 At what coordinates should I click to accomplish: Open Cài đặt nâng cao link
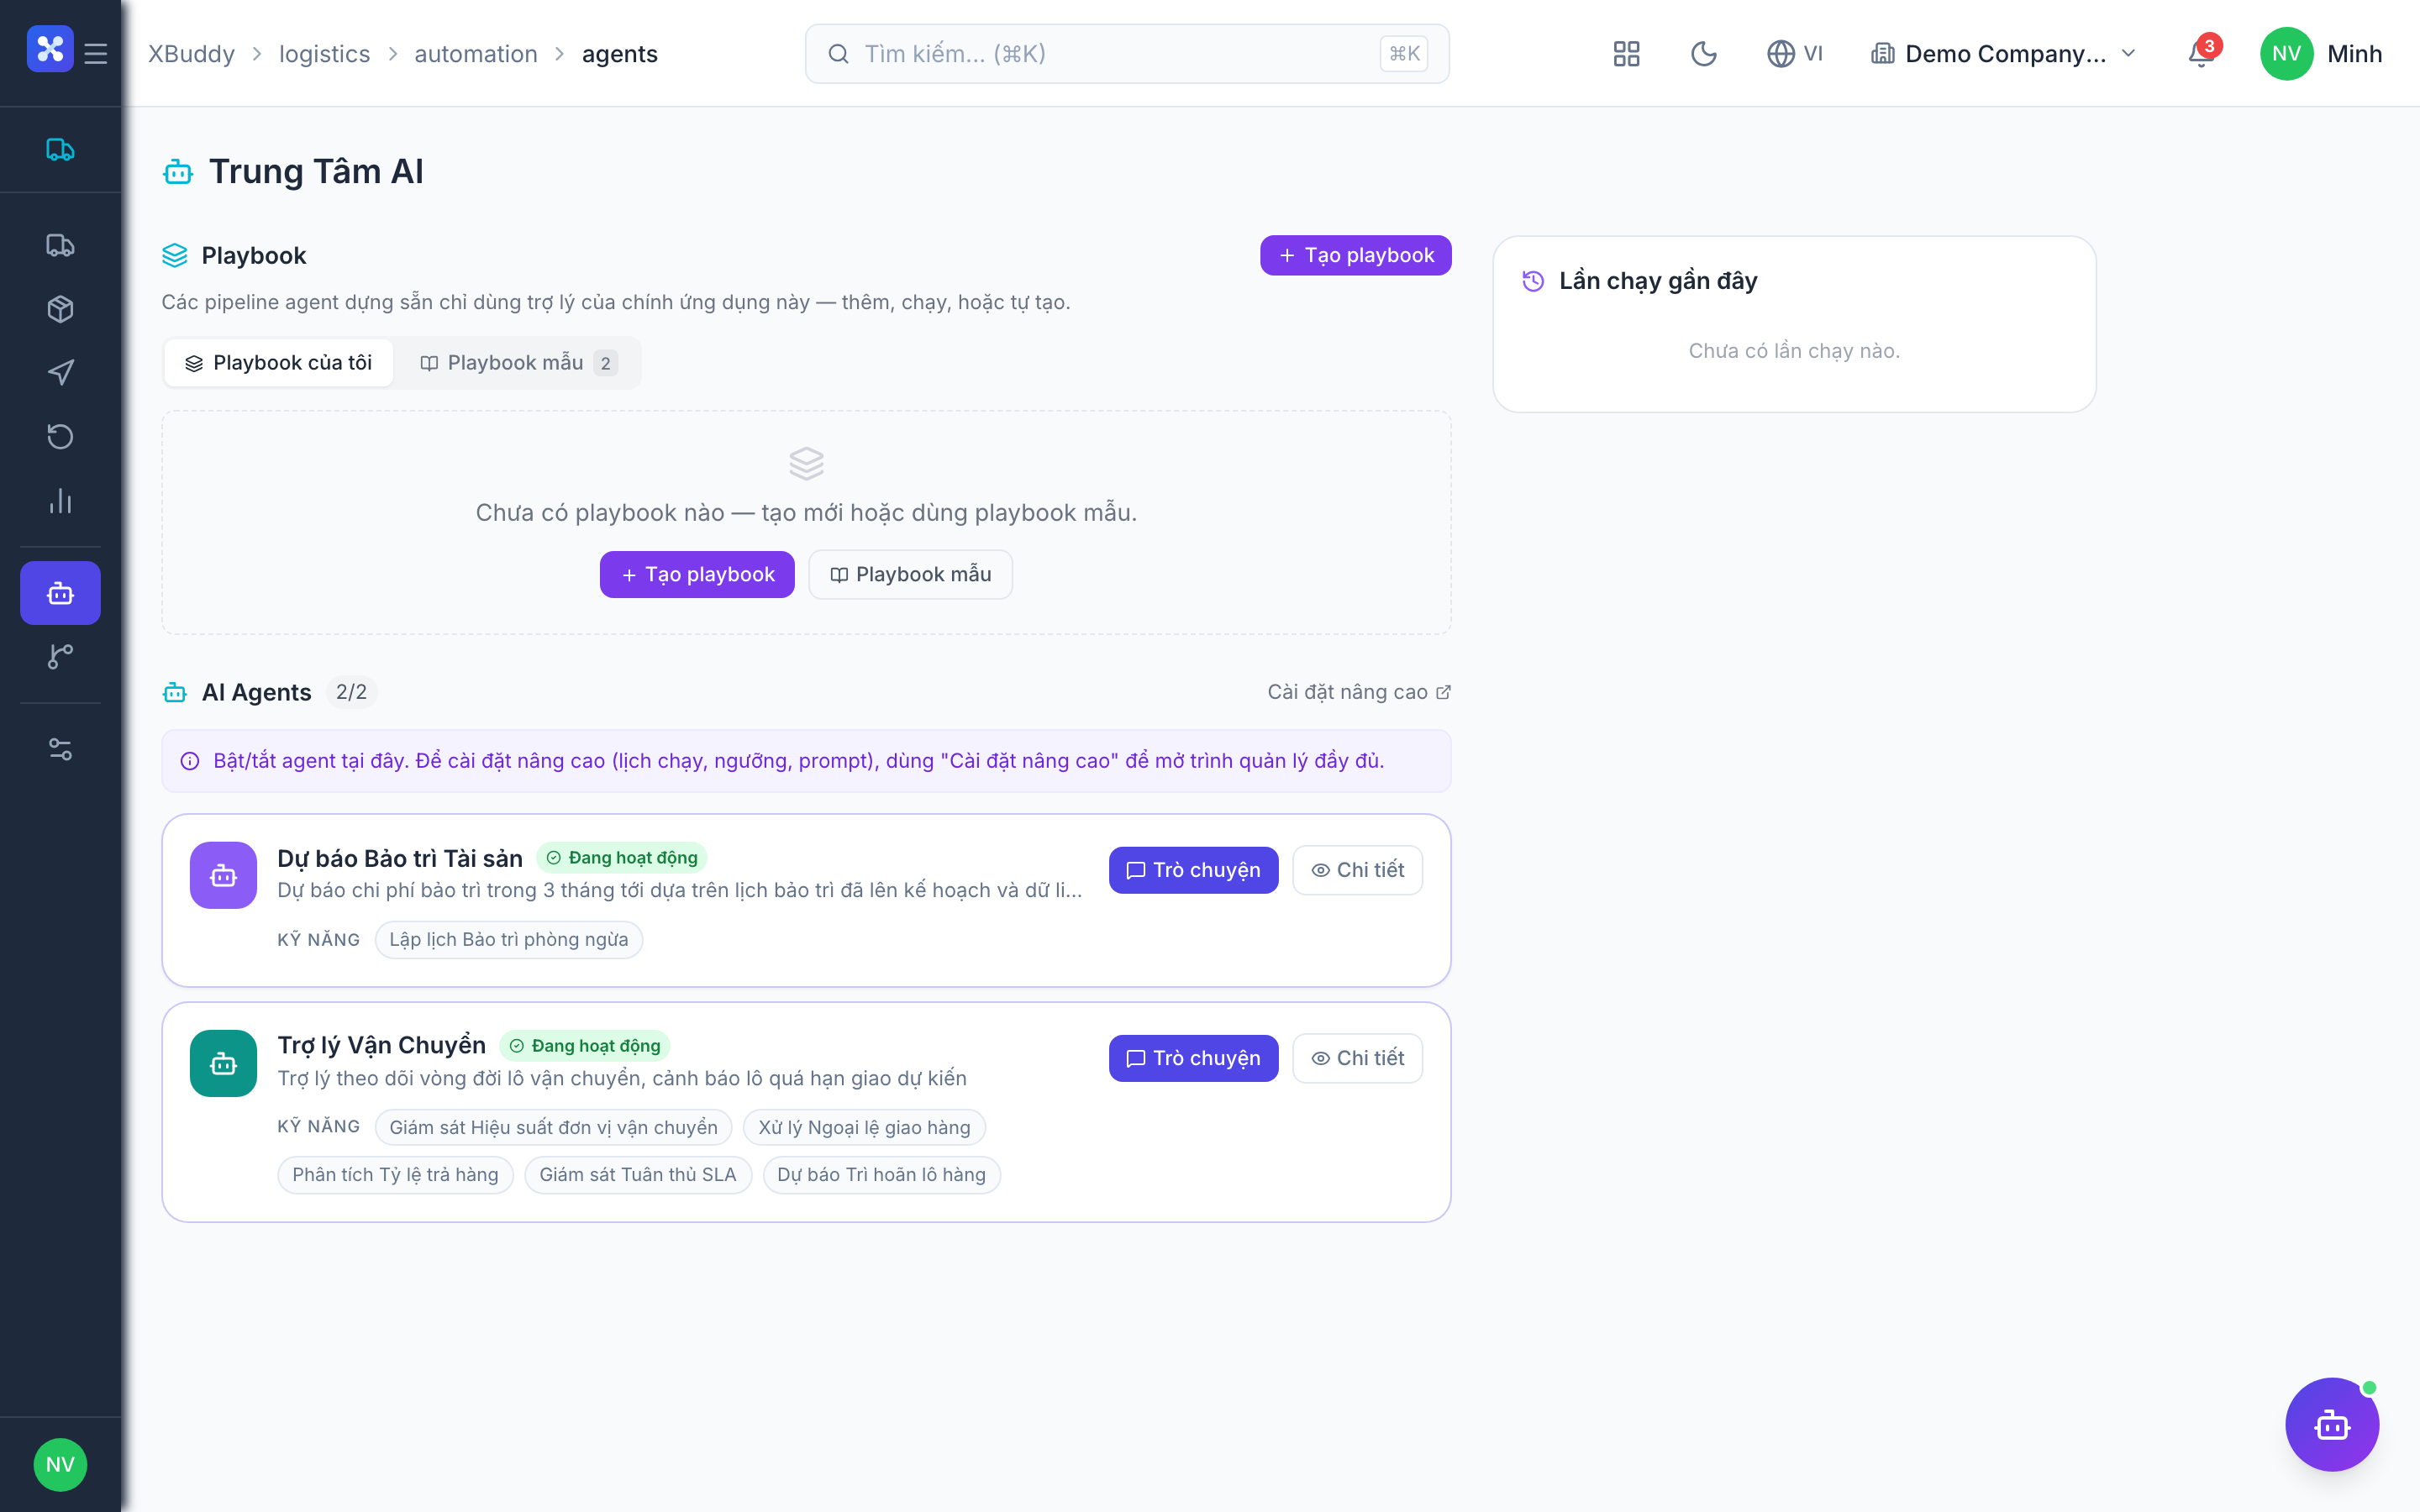[x=1358, y=692]
